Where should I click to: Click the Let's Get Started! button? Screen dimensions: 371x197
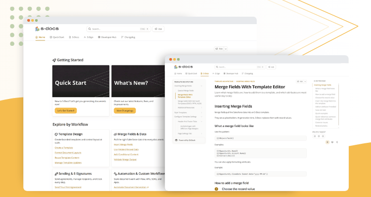(x=66, y=110)
